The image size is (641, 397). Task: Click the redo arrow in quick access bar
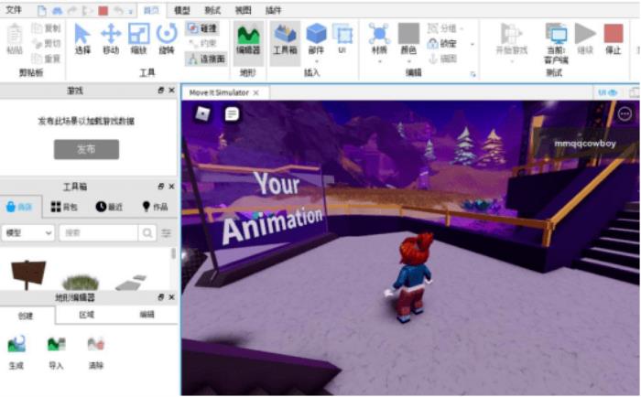(72, 11)
